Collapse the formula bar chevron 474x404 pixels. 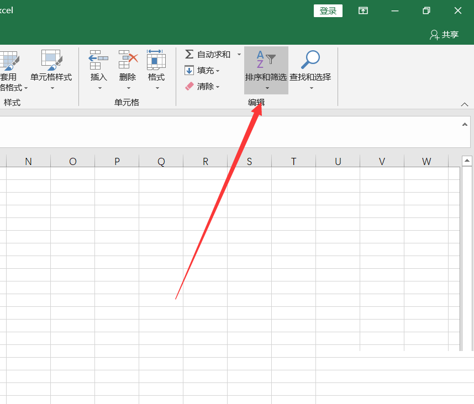pyautogui.click(x=465, y=124)
